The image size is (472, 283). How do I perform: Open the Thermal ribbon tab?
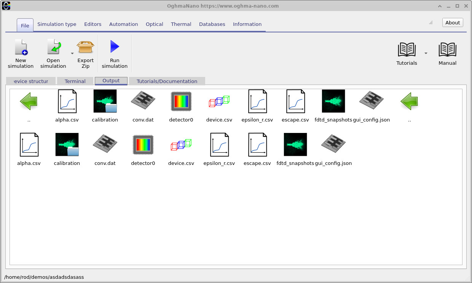pyautogui.click(x=181, y=24)
